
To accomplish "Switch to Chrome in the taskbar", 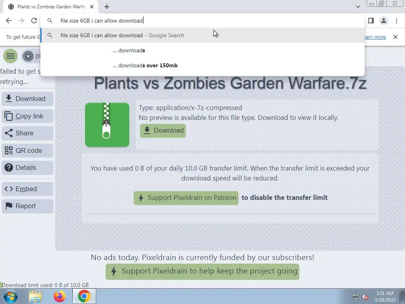I will click(x=84, y=296).
